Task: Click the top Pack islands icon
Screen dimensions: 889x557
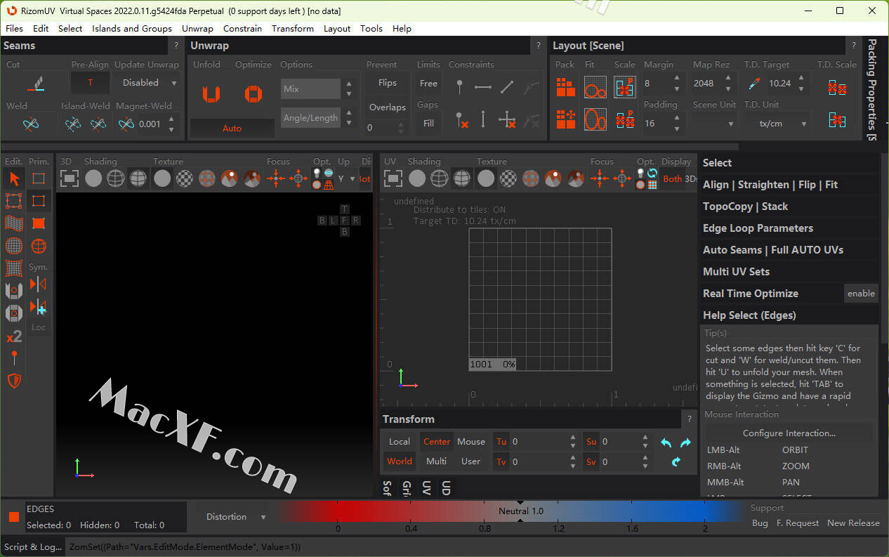Action: coord(565,86)
